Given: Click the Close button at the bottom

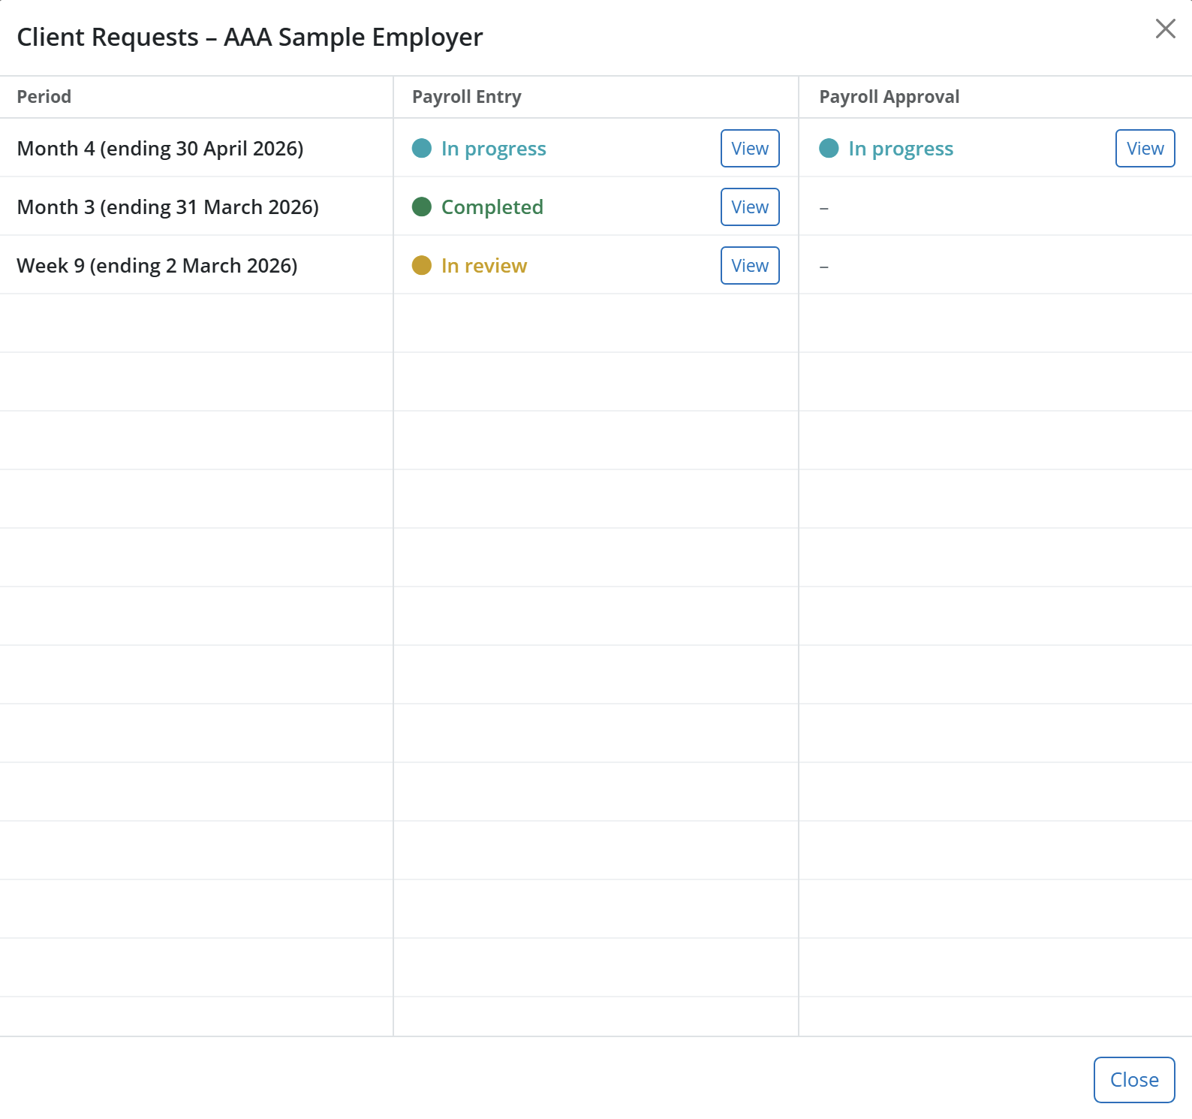Looking at the screenshot, I should pyautogui.click(x=1133, y=1080).
